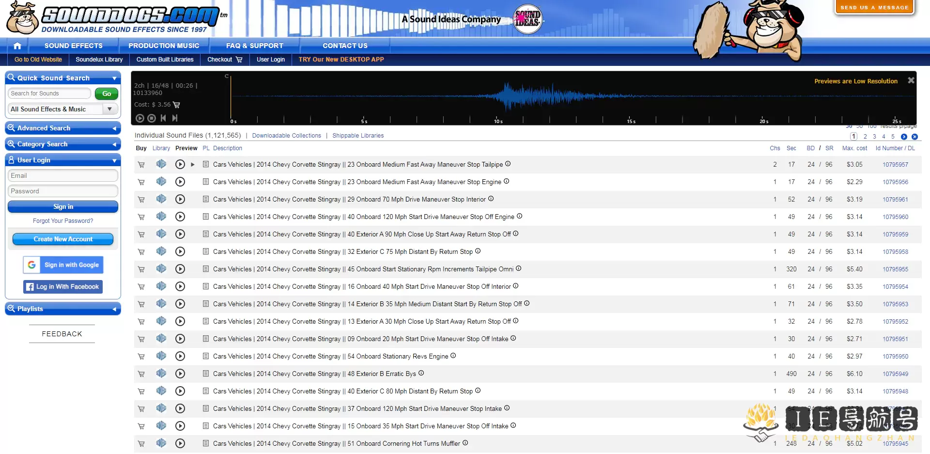This screenshot has width=930, height=454.
Task: Open the Downloadable Collections link
Action: pos(287,136)
